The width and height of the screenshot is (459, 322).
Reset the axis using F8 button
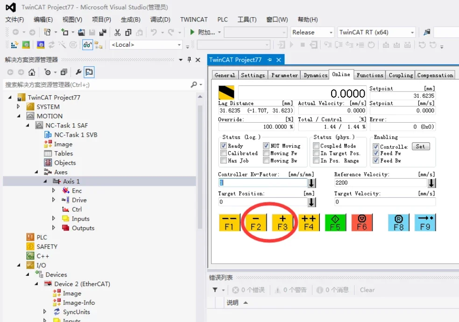coord(398,223)
